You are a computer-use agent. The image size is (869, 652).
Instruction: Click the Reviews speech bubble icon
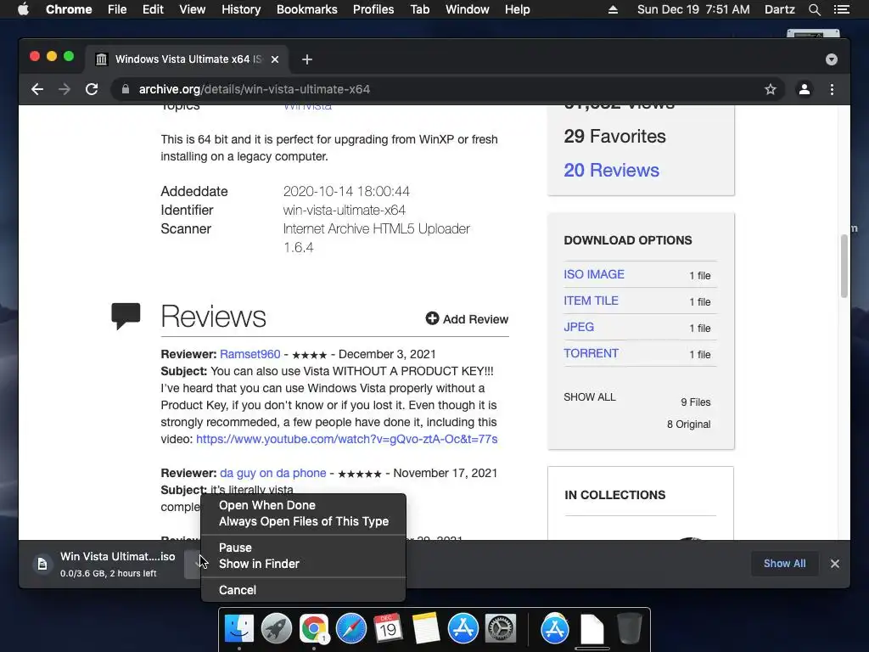point(126,316)
